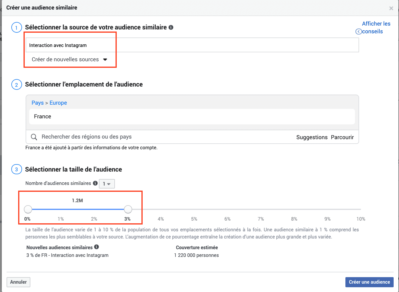Click the slider track near 6%

[228, 209]
